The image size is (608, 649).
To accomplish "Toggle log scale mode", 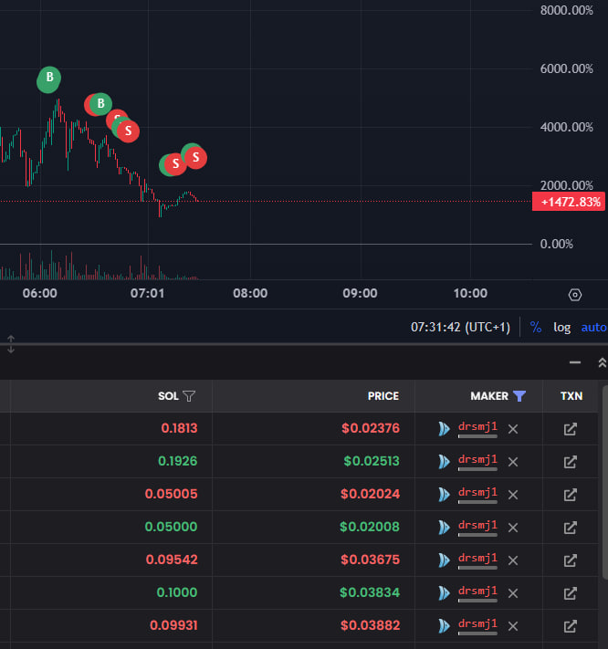I will (562, 328).
